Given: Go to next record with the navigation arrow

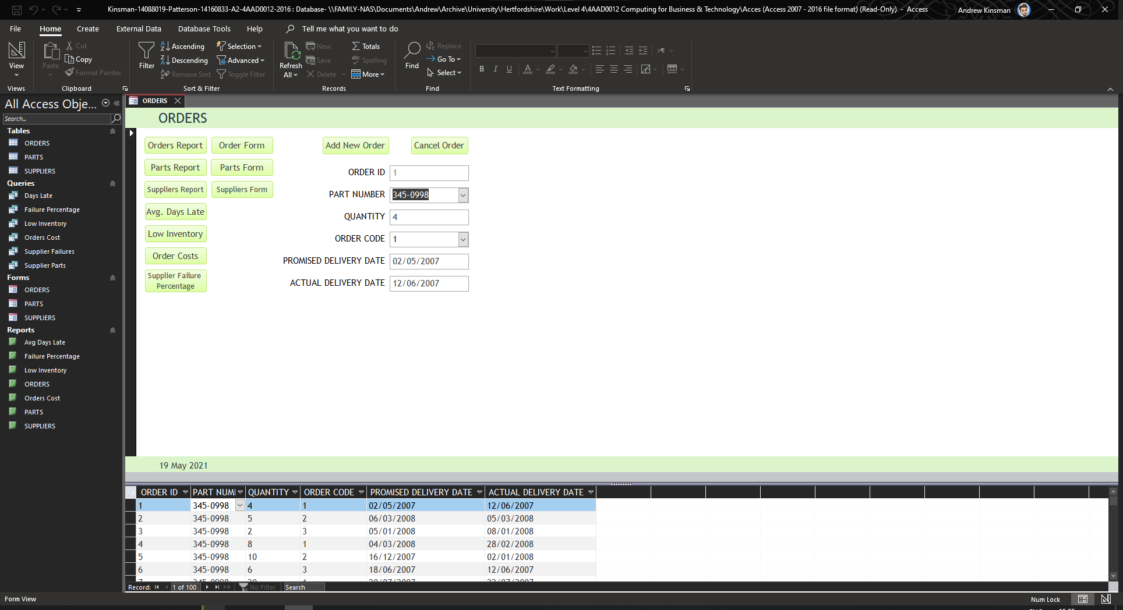Looking at the screenshot, I should point(207,587).
